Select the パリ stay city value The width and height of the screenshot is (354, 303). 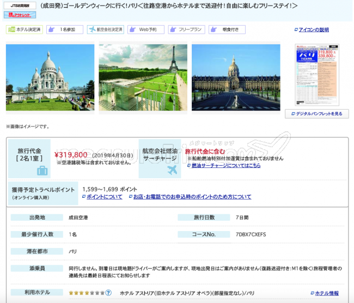click(x=72, y=251)
